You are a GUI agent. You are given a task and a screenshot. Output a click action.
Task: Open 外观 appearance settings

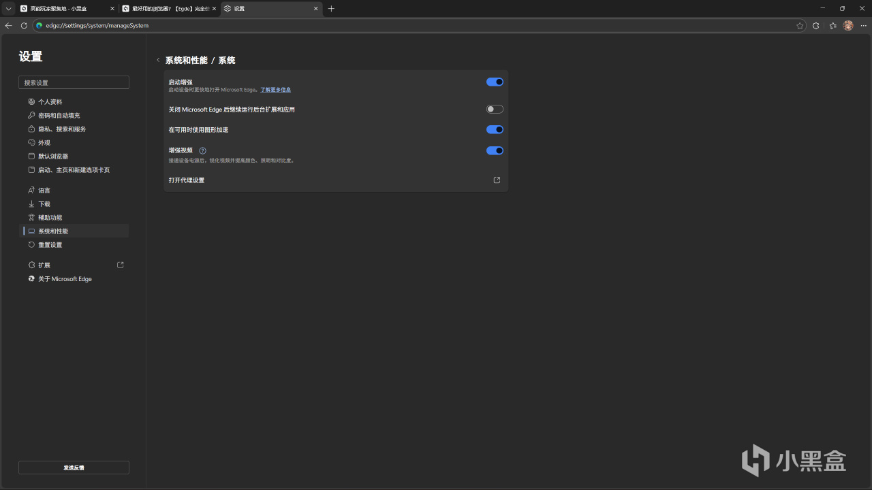pos(74,143)
